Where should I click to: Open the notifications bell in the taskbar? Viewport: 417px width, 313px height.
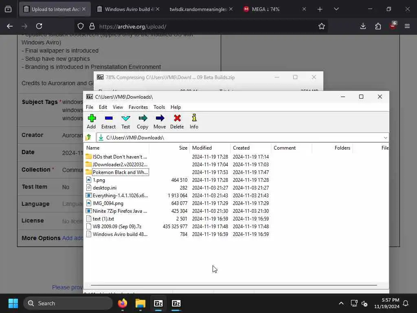[406, 303]
